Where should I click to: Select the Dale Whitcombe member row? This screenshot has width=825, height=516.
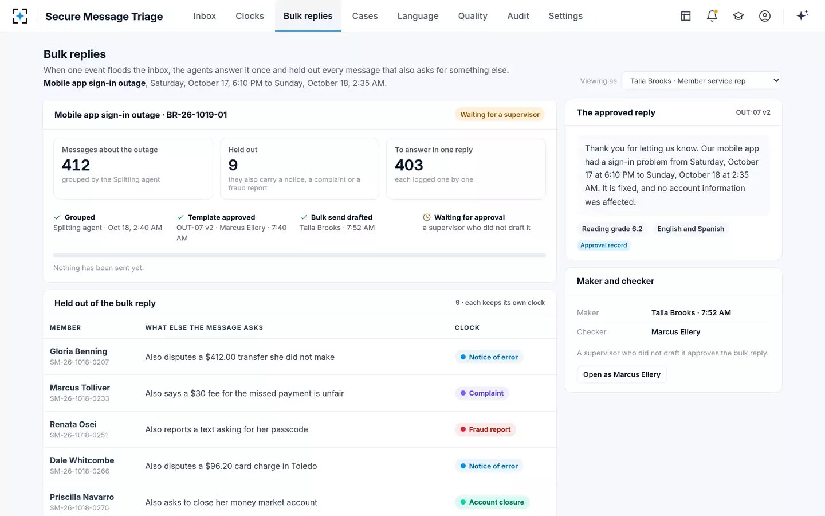(300, 466)
